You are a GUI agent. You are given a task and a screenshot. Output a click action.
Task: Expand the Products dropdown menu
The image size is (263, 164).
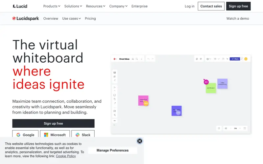[x=52, y=6]
